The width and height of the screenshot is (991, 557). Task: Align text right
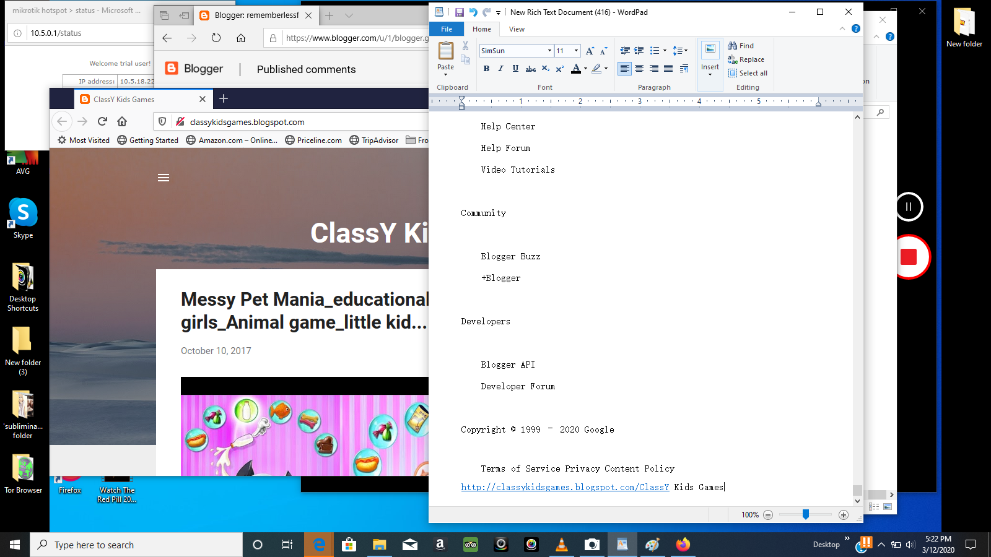[654, 69]
